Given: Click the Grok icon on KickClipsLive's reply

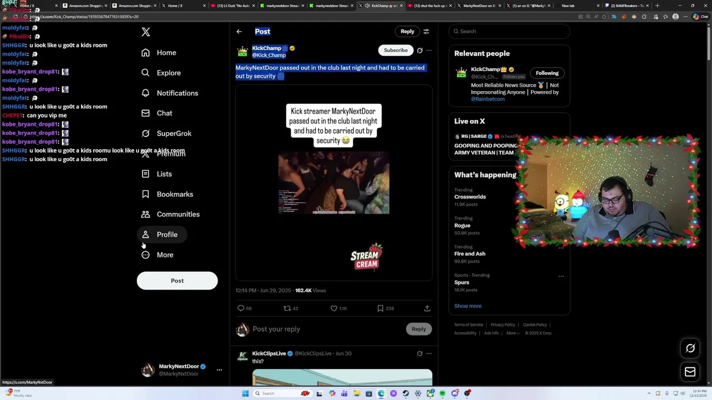Looking at the screenshot, I should 420,353.
